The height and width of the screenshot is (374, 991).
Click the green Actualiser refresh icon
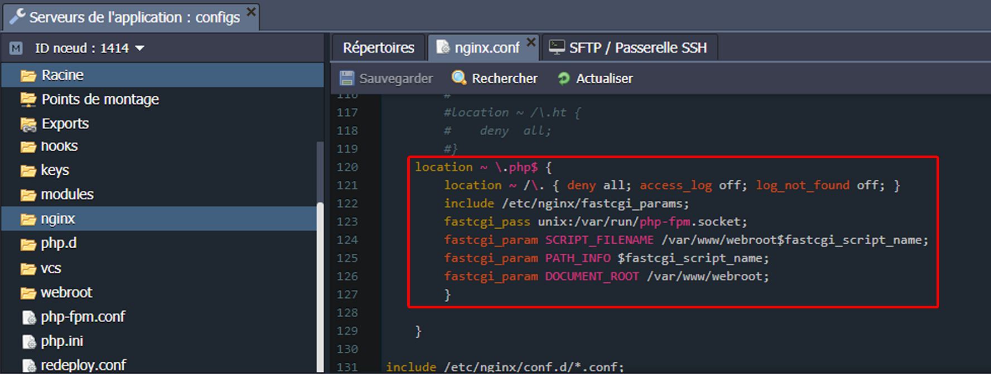[x=564, y=78]
